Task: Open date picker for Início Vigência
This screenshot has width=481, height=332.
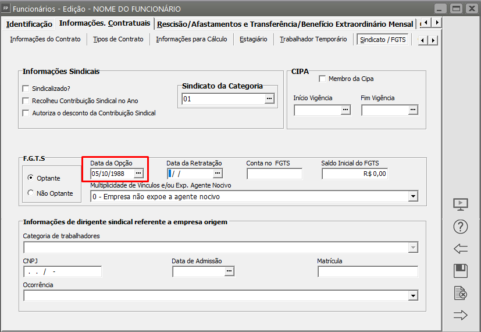Action: (x=345, y=110)
